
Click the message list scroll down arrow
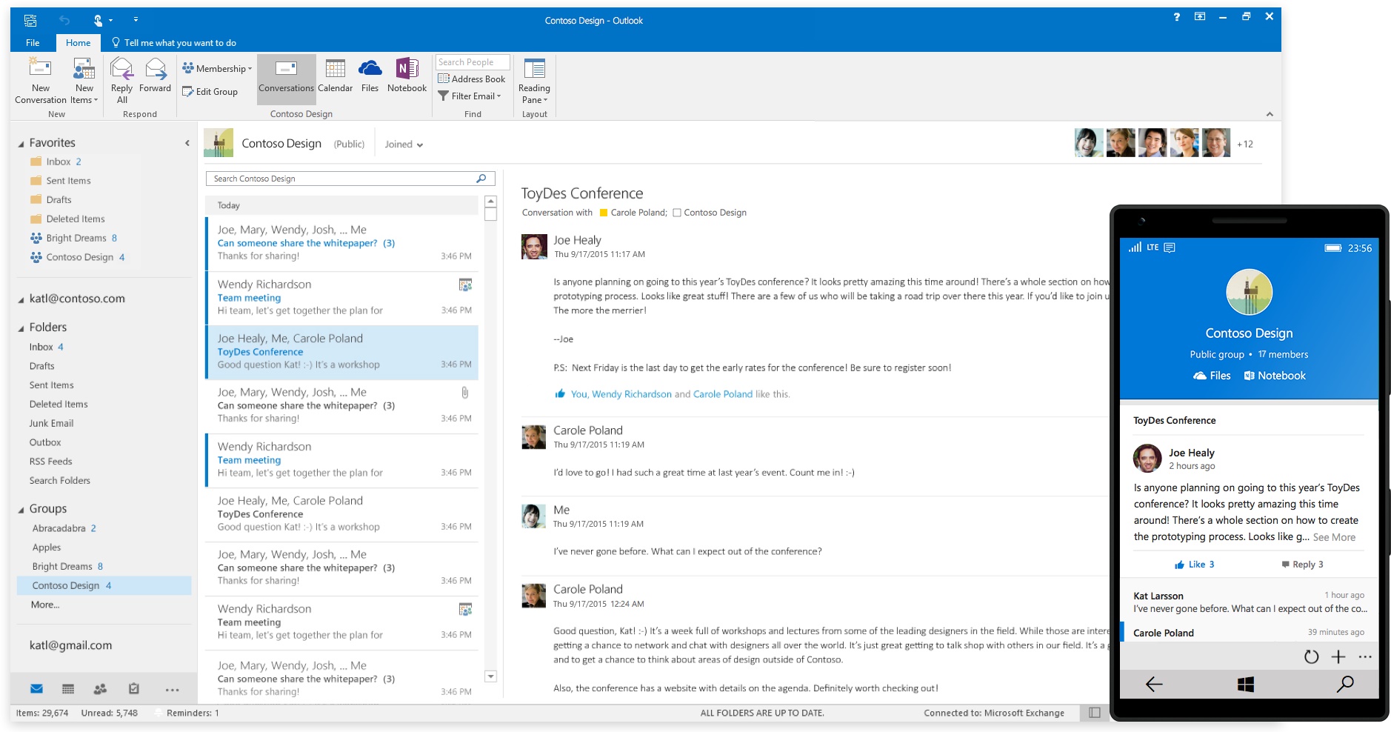point(490,676)
